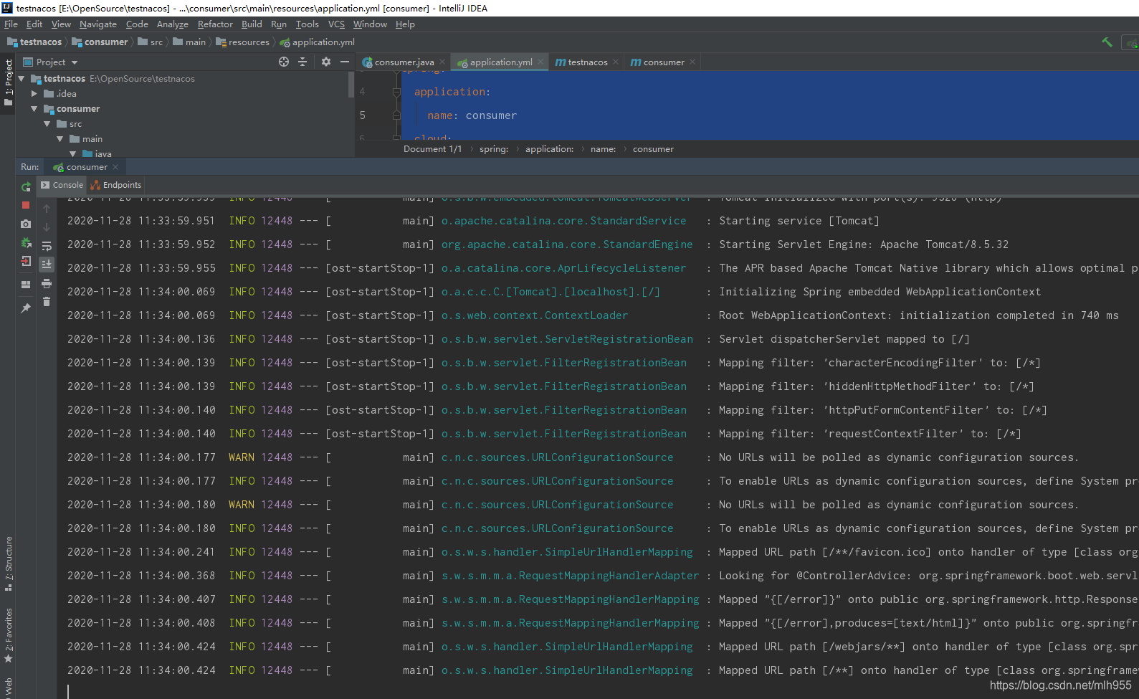
Task: Close the testnacos editor tab
Action: pos(615,62)
